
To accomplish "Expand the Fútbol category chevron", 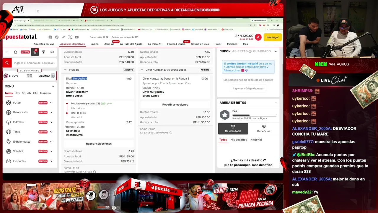I will (x=51, y=103).
